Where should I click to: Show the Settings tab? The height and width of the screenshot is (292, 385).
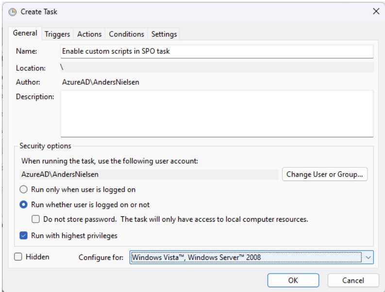click(x=164, y=34)
